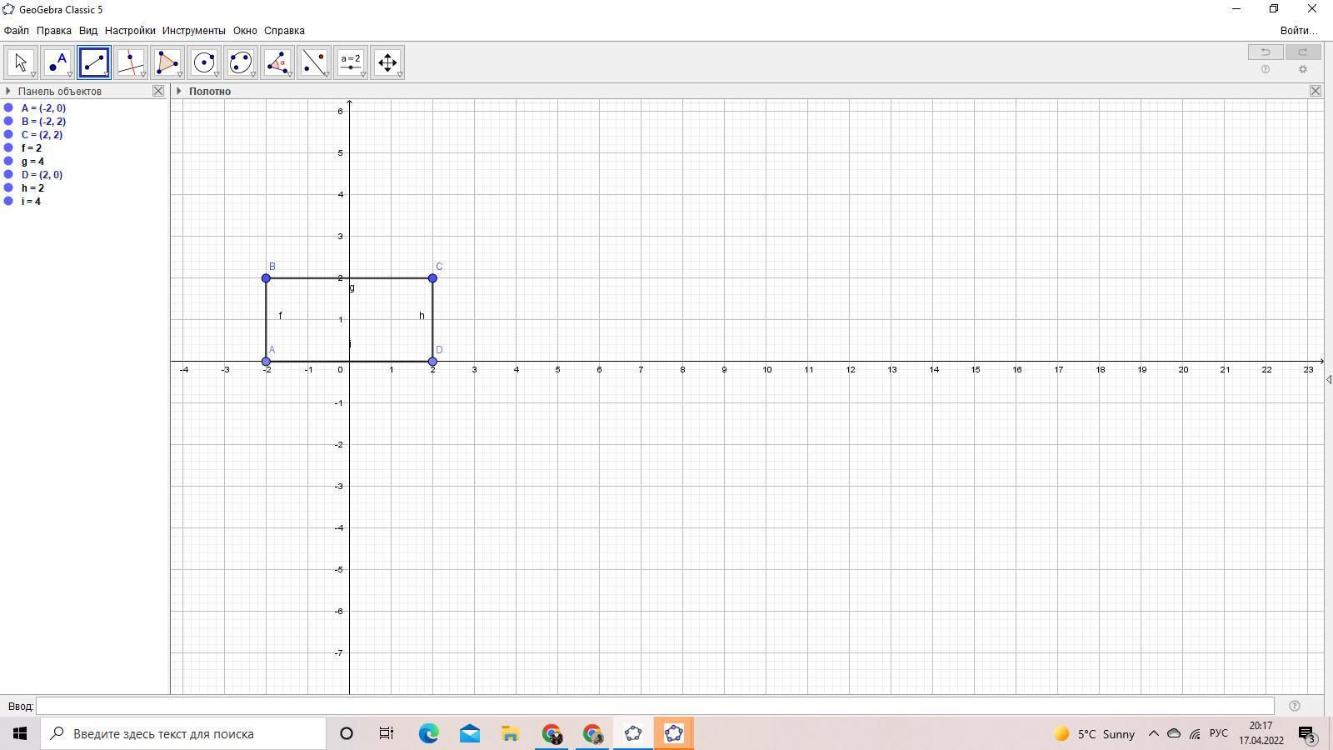Open the Mail app from taskbar

469,734
